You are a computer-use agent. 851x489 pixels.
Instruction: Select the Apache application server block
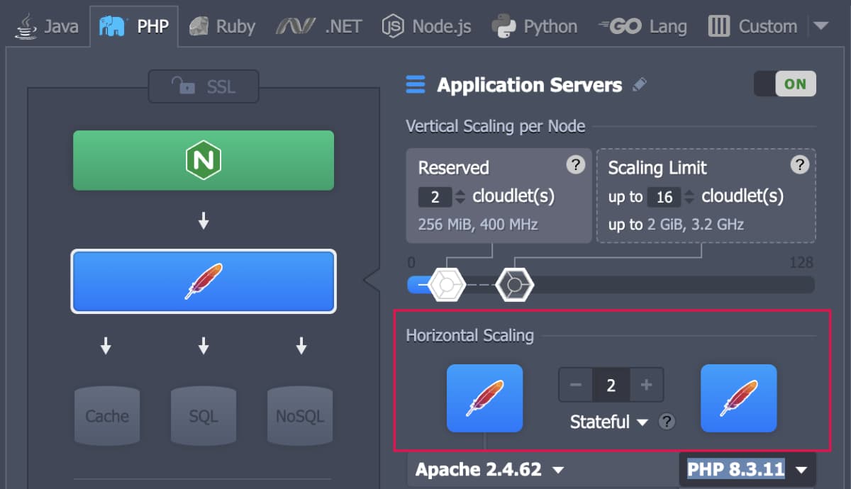[203, 281]
